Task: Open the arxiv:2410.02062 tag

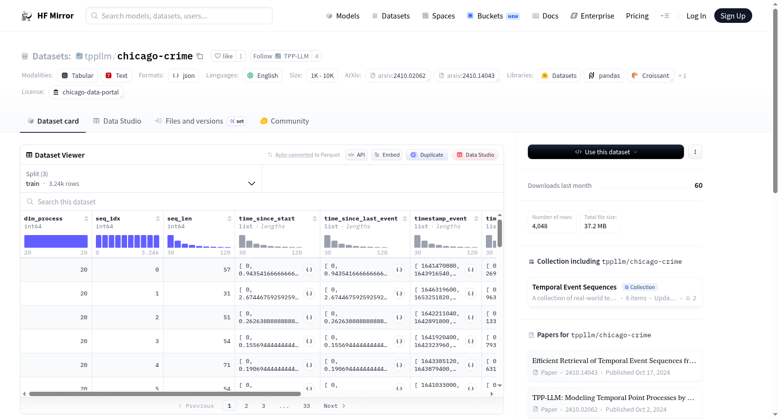Action: (398, 75)
